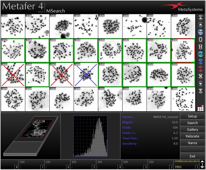
Task: Open the Gallery button
Action: tap(192, 129)
